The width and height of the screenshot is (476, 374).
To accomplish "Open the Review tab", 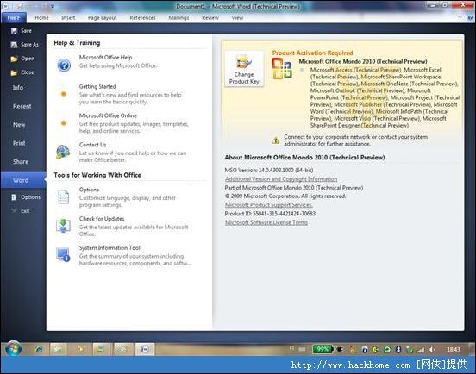I will click(210, 17).
